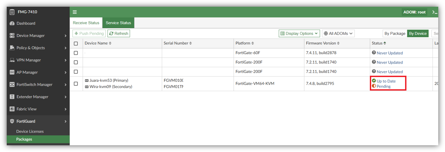Click the Dashboard gauge icon
Viewport: 445px width, 152px height.
tap(12, 24)
